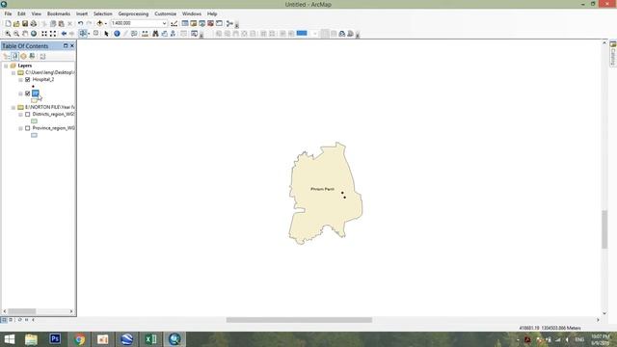Open Add Data dropdown arrow
This screenshot has width=617, height=347.
point(105,23)
